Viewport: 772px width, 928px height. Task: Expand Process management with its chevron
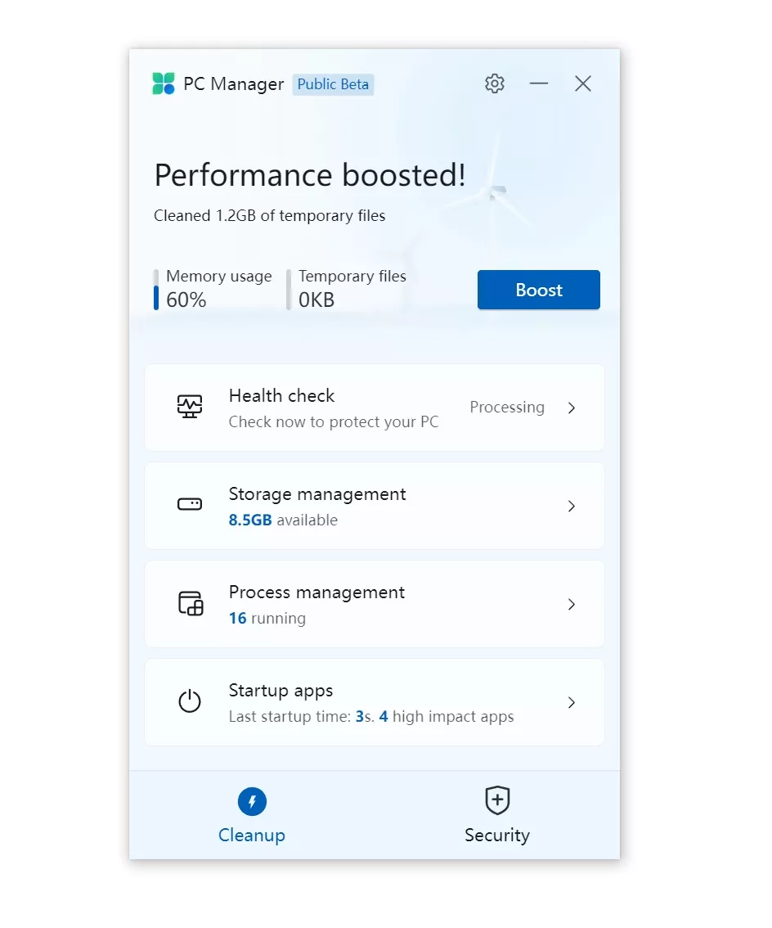(x=572, y=604)
